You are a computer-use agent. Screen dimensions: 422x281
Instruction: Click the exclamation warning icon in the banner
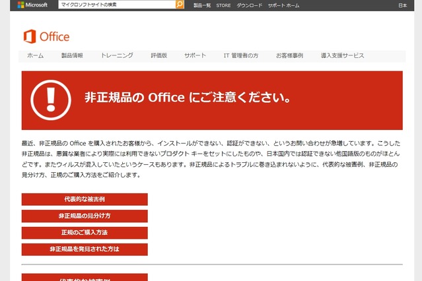51,100
